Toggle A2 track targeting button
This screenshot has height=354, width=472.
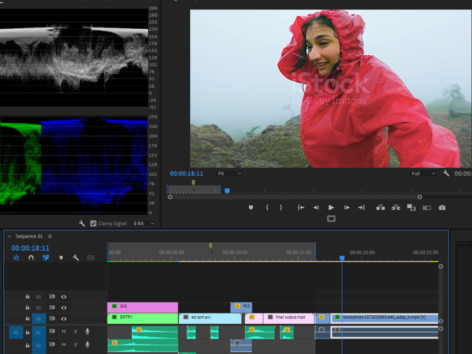(x=39, y=346)
